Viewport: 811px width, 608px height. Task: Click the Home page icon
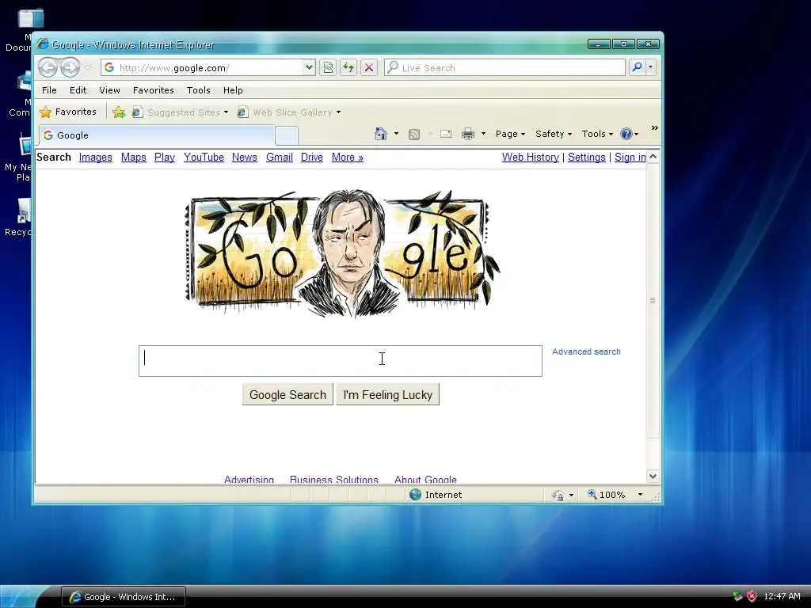381,134
